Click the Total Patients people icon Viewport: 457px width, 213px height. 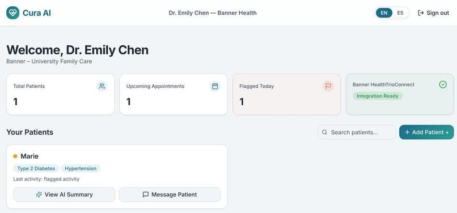[101, 86]
